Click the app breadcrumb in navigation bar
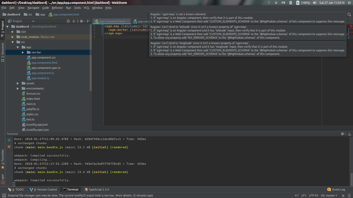The image size is (353, 198). pos(40,14)
